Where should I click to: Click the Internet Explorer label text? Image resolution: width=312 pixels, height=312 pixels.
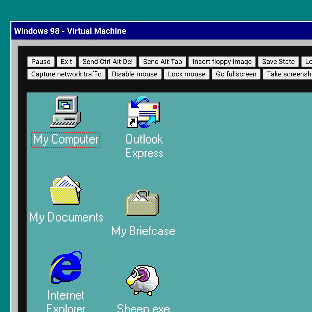(x=66, y=301)
